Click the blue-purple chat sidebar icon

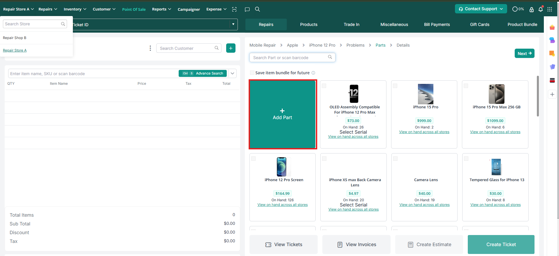(552, 40)
